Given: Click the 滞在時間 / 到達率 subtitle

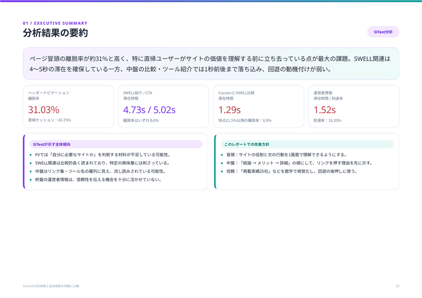Looking at the screenshot, I should point(328,98).
